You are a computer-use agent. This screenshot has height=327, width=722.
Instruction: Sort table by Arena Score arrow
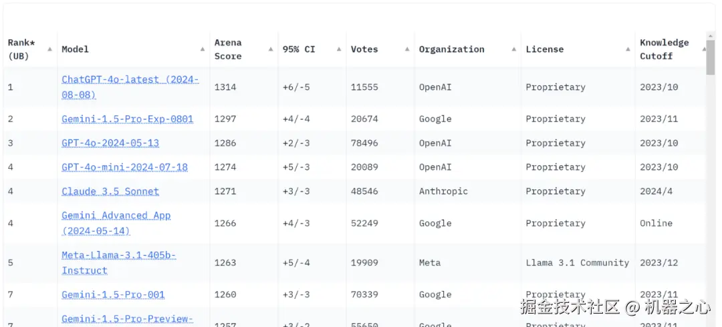point(271,49)
